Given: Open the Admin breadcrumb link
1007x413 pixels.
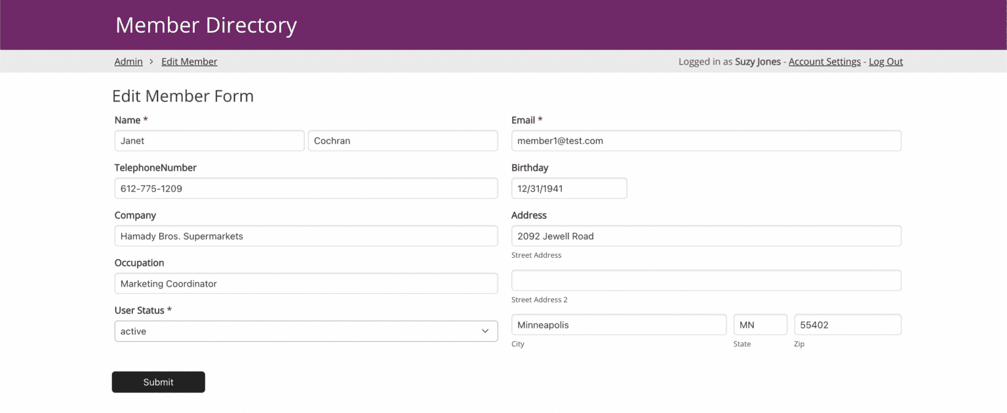Looking at the screenshot, I should tap(128, 62).
